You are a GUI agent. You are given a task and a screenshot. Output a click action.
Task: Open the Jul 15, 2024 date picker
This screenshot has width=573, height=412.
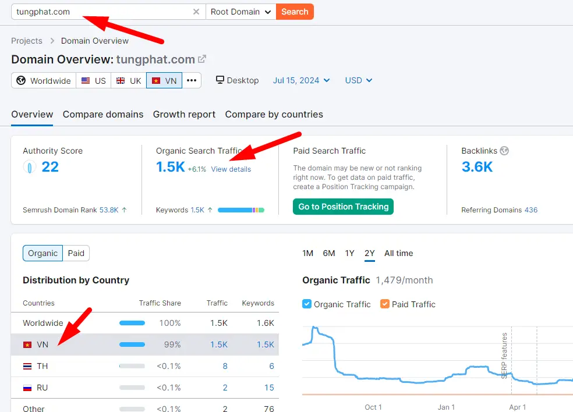pos(301,80)
